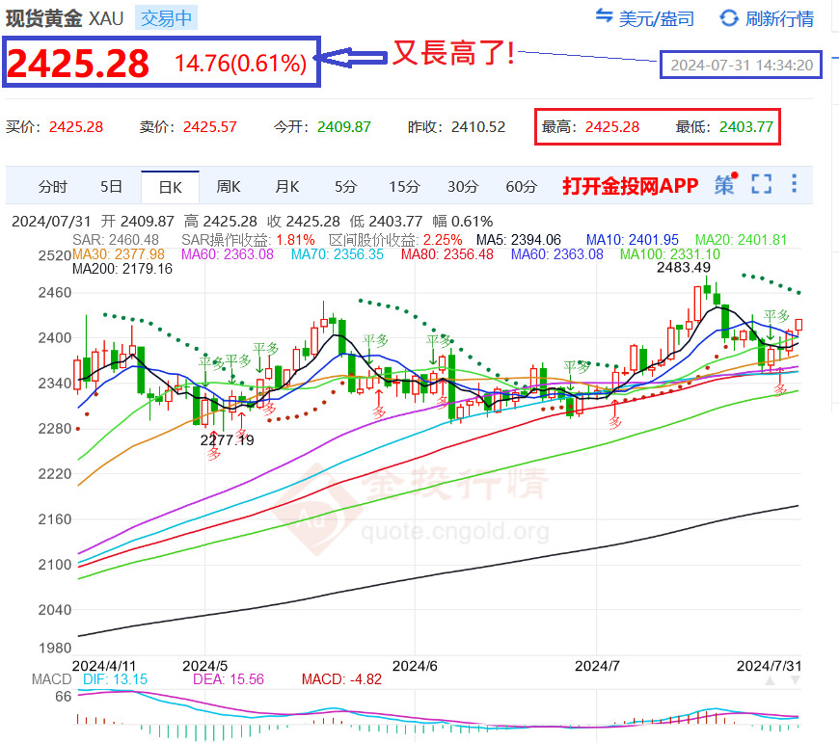The image size is (839, 743).
Task: Select the 60分 chart interval
Action: 521,187
